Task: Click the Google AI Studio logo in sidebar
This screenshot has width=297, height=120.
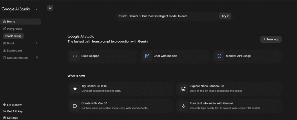Action: click(x=16, y=9)
